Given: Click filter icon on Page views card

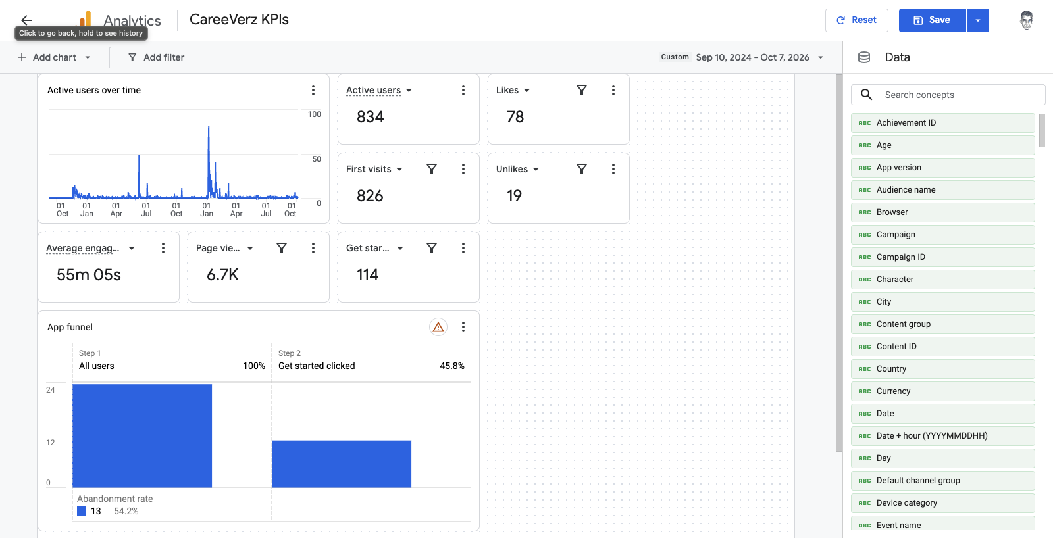Looking at the screenshot, I should [282, 248].
